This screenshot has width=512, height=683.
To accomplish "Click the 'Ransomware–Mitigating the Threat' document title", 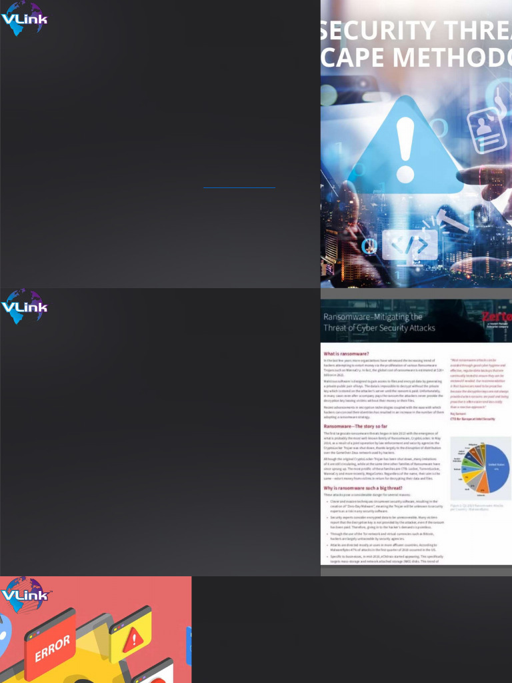I will [379, 322].
